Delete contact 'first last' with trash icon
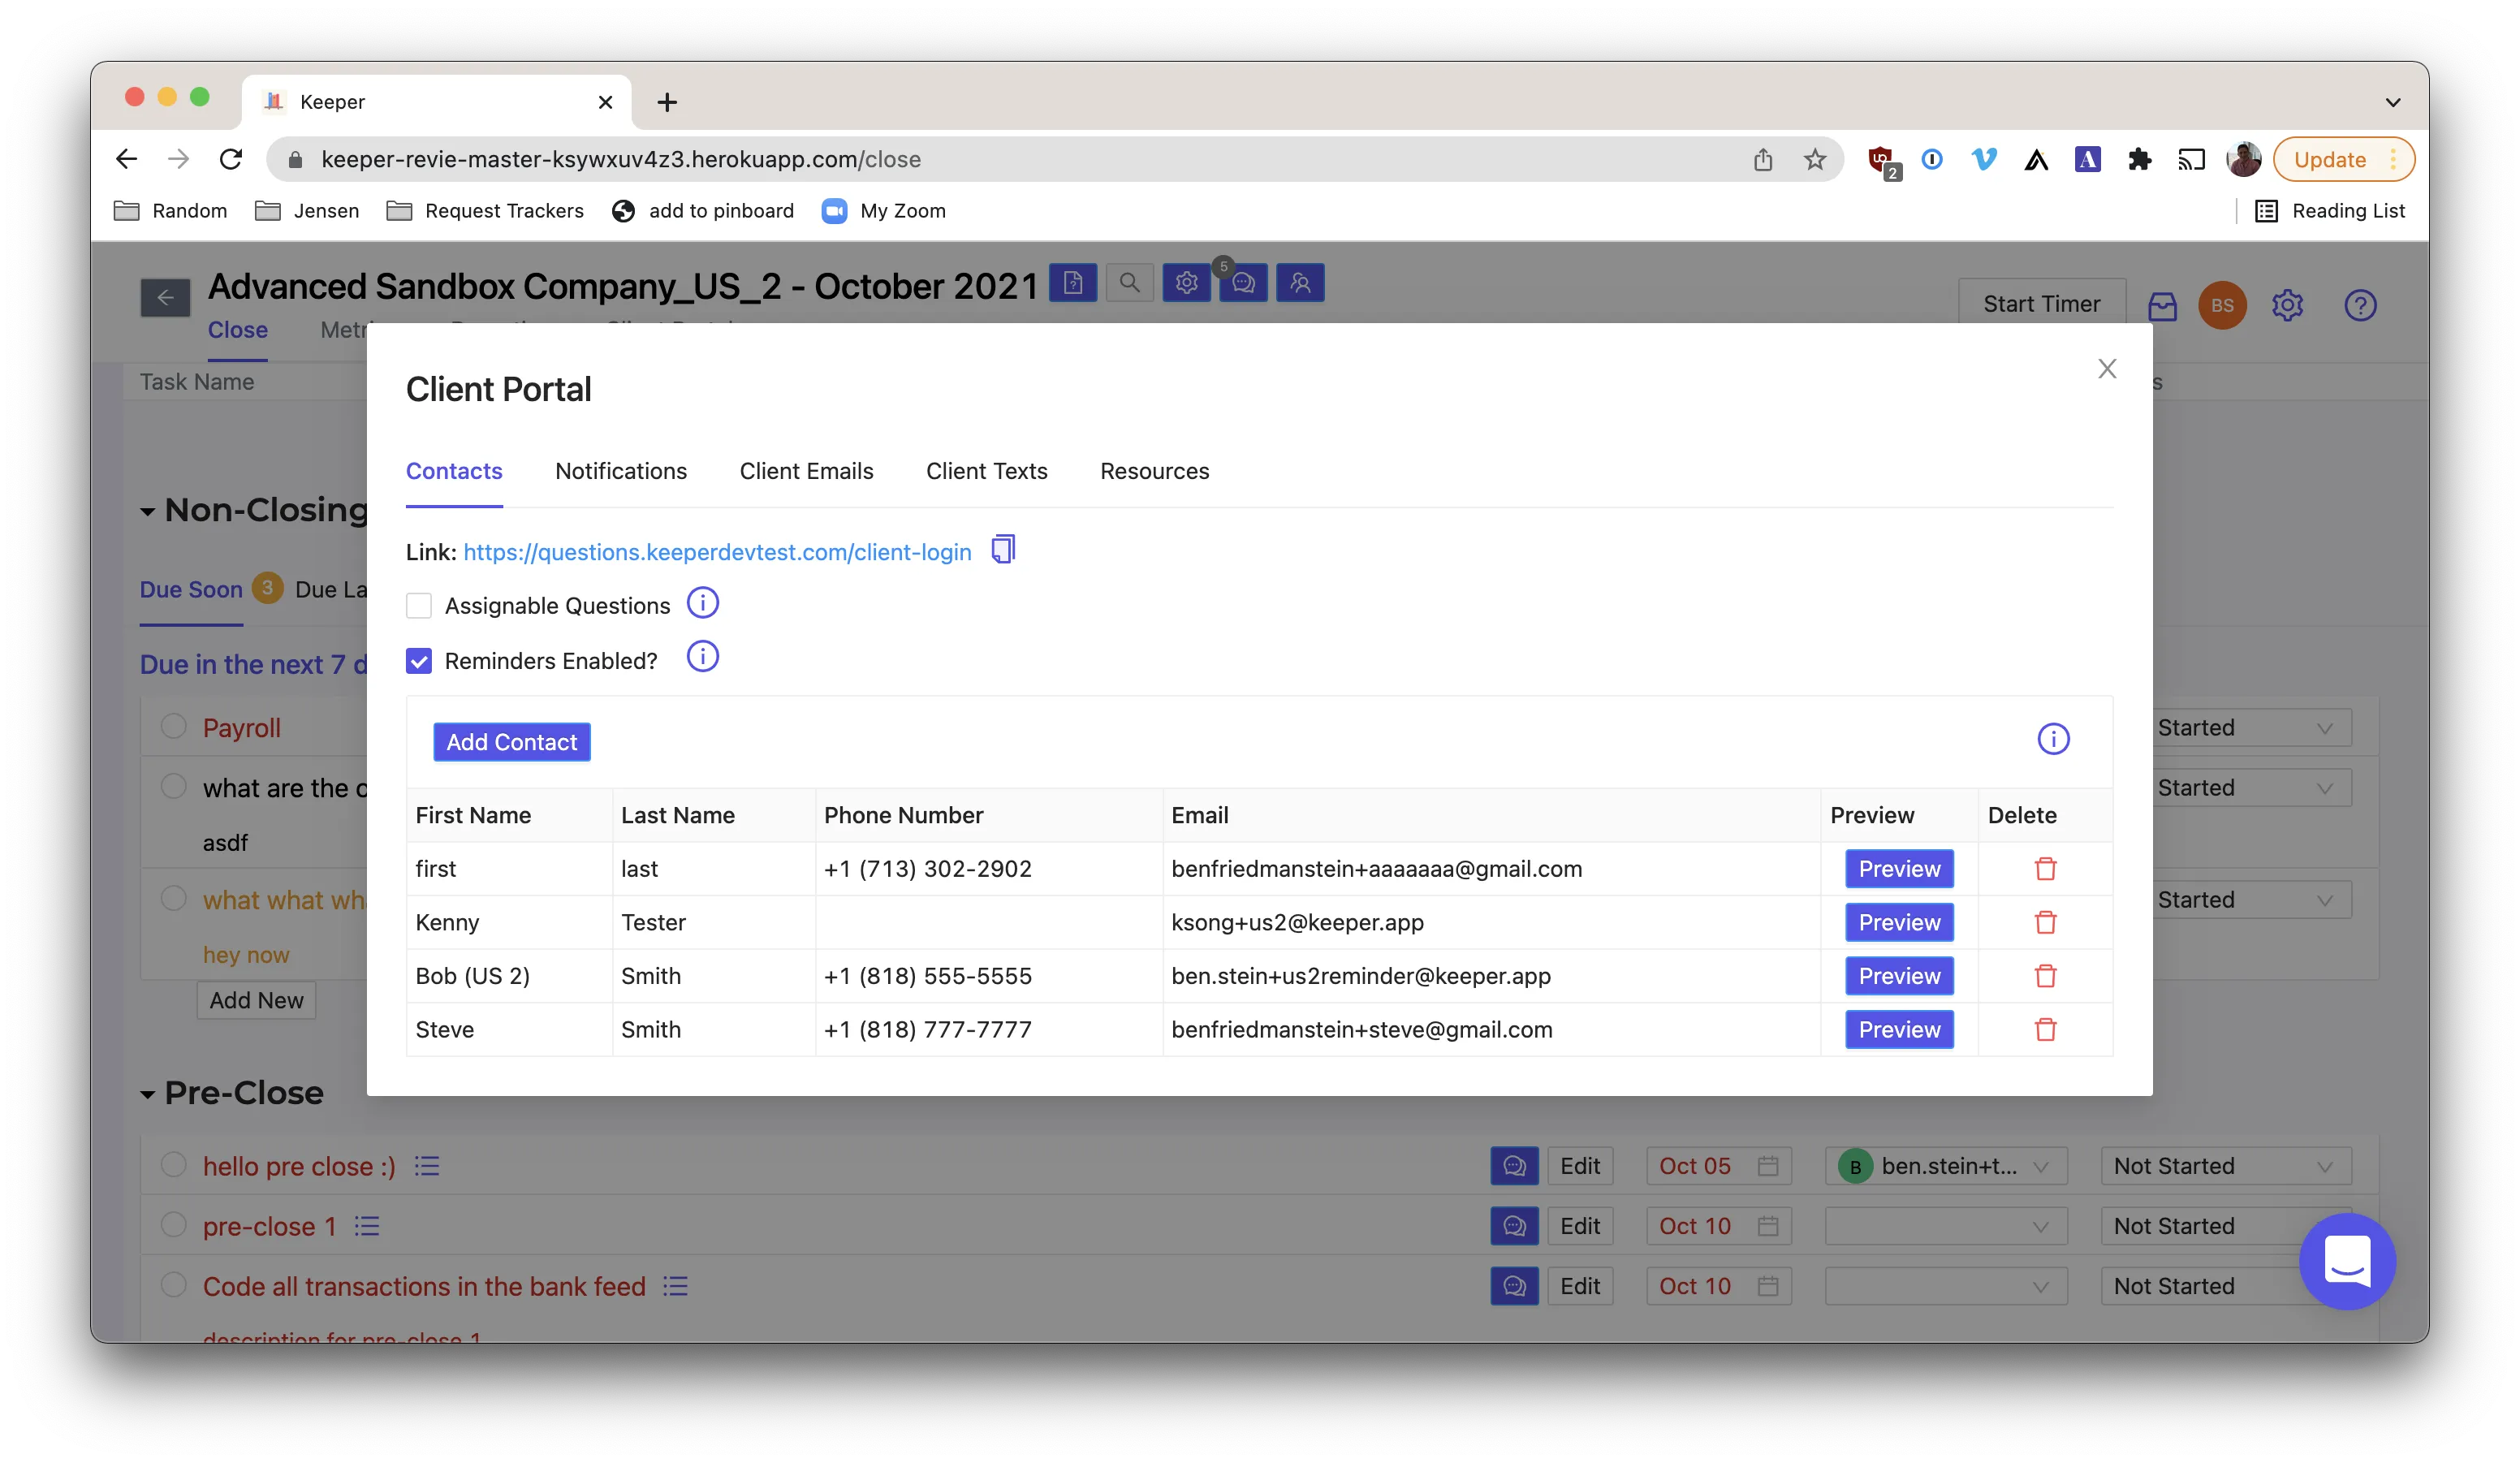2520x1463 pixels. tap(2045, 868)
